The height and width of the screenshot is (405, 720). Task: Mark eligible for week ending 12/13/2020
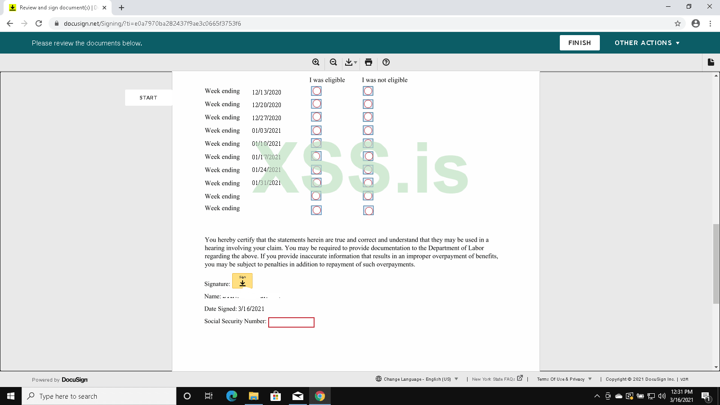[317, 91]
